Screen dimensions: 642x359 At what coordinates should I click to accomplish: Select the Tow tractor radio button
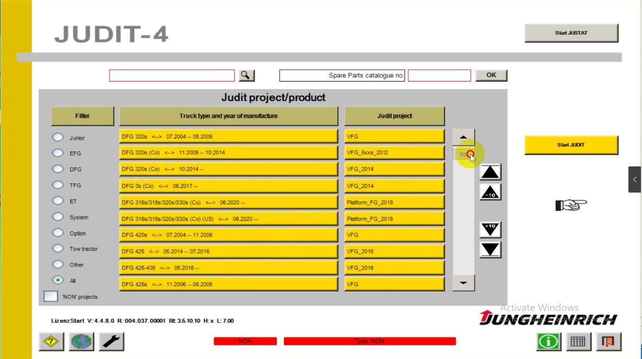[58, 249]
